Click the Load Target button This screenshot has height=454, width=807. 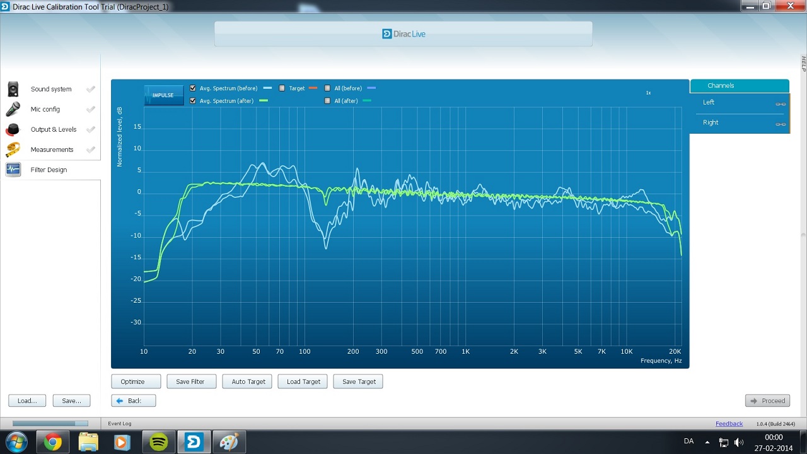click(303, 381)
